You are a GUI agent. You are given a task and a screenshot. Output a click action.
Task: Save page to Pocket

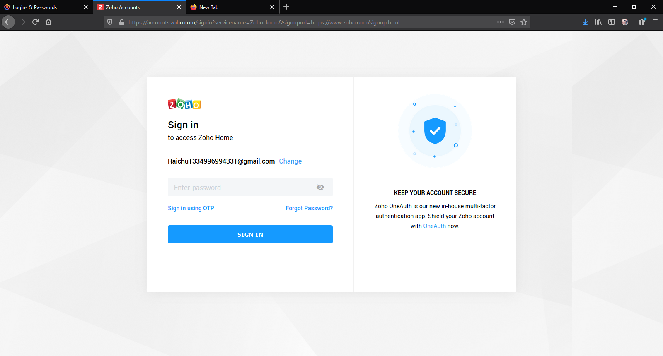[512, 22]
